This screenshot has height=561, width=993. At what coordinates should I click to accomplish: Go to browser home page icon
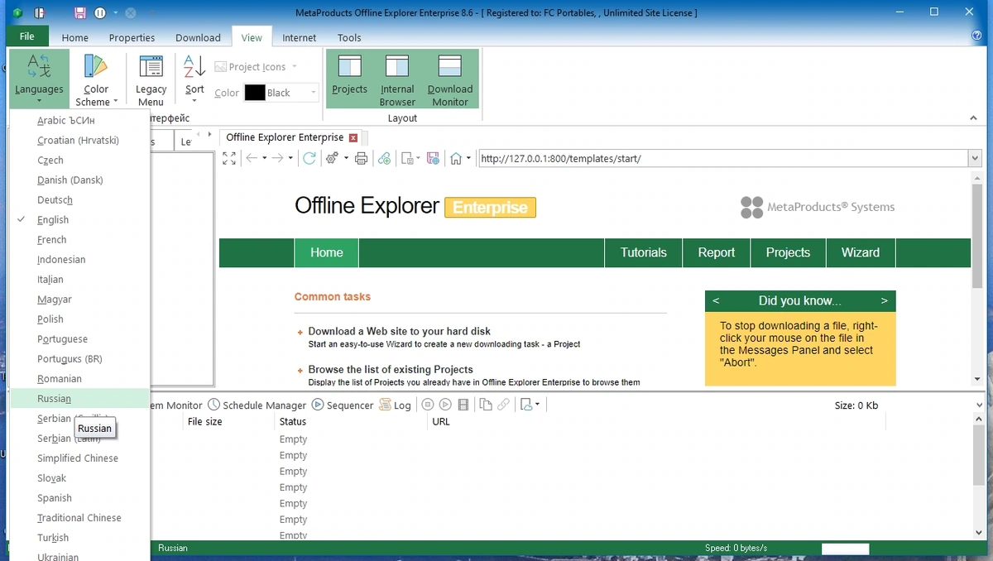point(456,159)
